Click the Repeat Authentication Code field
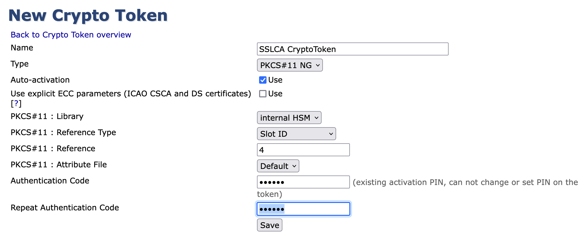 (303, 209)
